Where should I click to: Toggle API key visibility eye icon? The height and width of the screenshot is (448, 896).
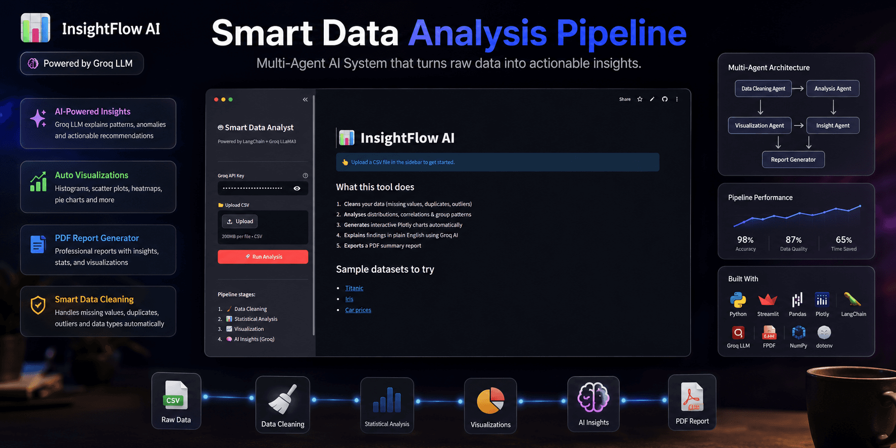click(297, 188)
